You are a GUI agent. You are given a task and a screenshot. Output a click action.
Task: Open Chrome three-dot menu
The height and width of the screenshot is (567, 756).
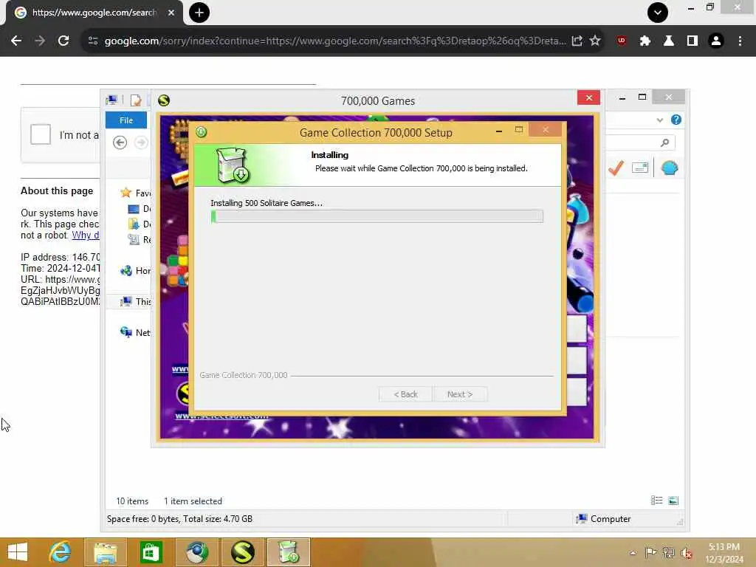740,41
